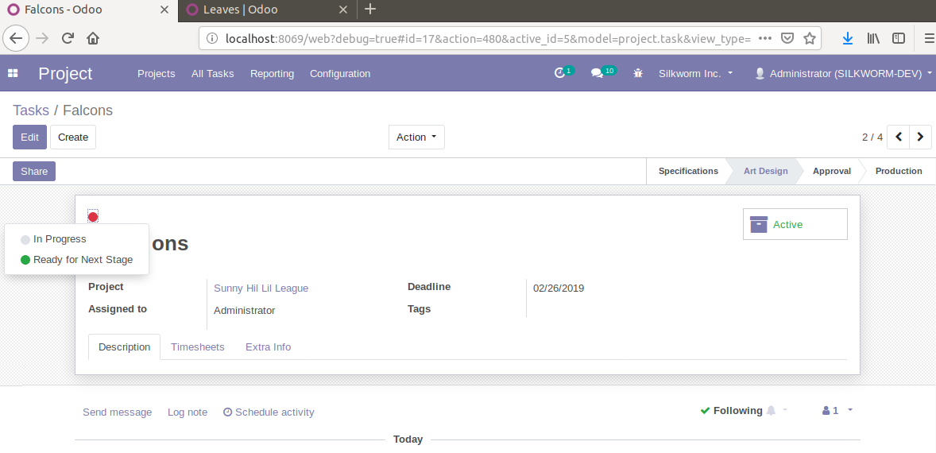Open the Silkworm Inc. company dropdown

pyautogui.click(x=695, y=73)
